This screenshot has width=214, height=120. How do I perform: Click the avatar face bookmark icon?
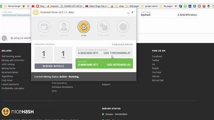coord(208,6)
